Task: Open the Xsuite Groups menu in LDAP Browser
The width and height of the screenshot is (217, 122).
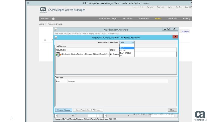Action: (113, 34)
